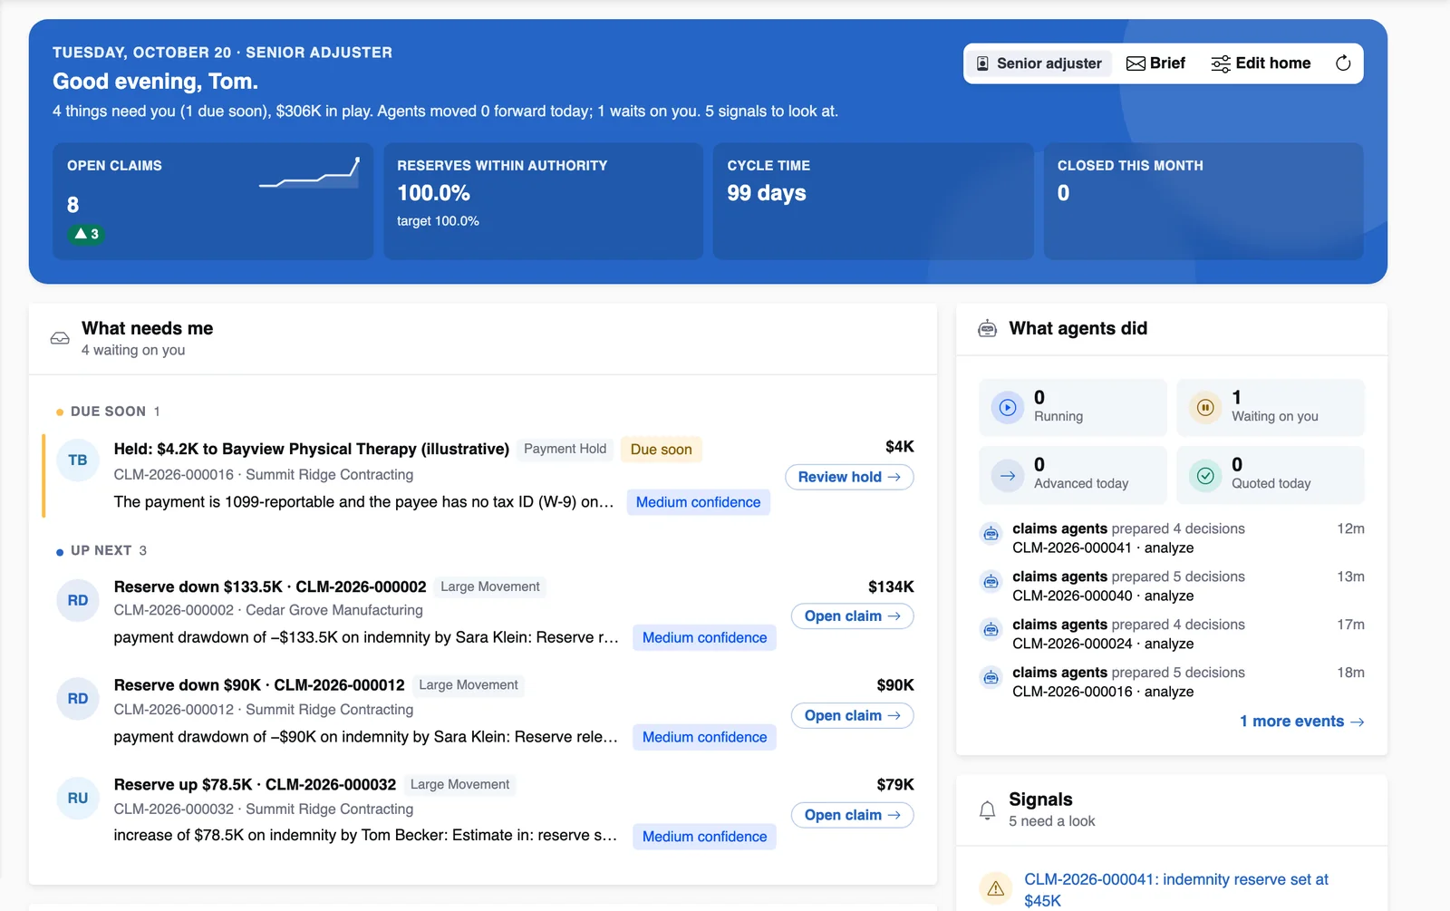The image size is (1450, 911).
Task: Click the agent icon for CLM-2026-000040 analyze event
Action: [x=991, y=582]
